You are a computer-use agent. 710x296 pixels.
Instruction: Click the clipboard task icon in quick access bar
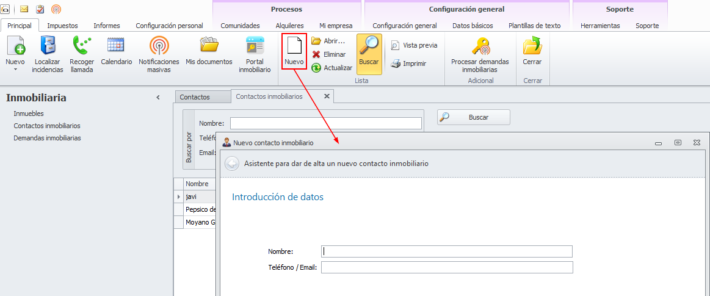(40, 9)
